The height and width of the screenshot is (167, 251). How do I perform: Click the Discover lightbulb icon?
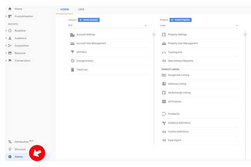tap(10, 149)
